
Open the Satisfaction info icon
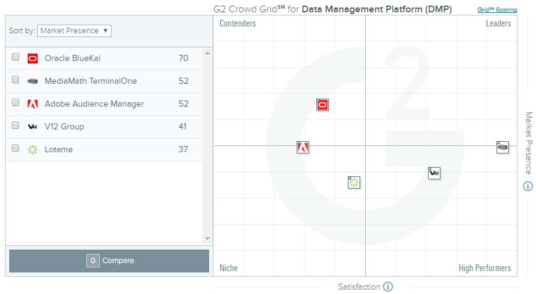[x=388, y=287]
